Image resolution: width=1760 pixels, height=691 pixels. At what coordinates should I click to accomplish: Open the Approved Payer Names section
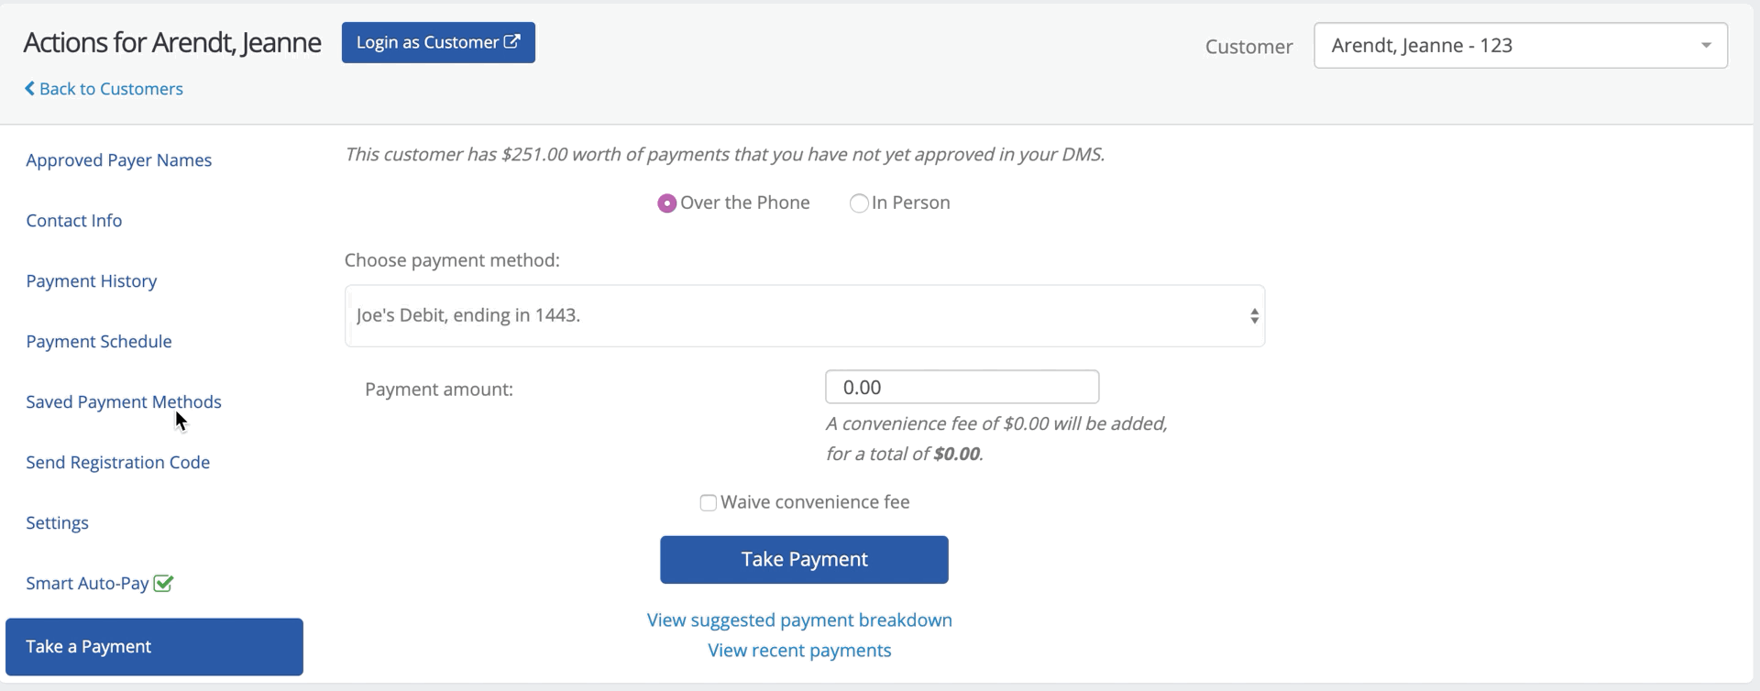point(118,160)
